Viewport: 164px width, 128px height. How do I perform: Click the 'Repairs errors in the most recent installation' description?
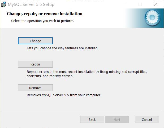tap(87, 74)
